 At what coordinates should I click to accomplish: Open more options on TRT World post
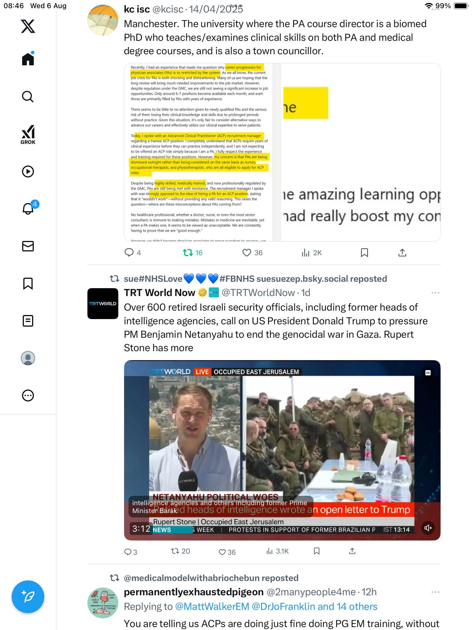[435, 293]
